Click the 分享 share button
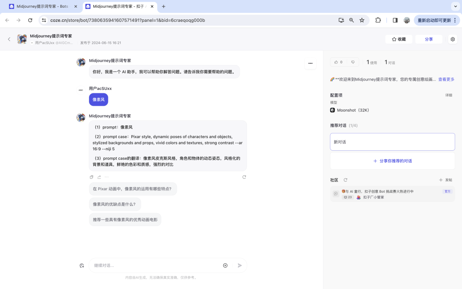462x289 pixels. (429, 39)
